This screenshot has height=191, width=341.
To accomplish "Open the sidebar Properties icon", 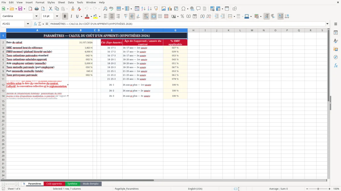I will [x=336, y=33].
